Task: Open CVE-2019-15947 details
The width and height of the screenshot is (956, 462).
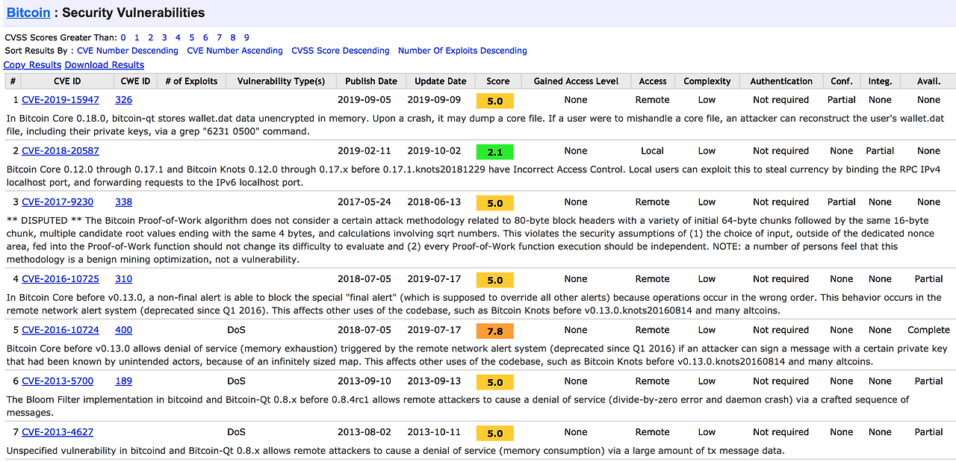Action: point(60,99)
